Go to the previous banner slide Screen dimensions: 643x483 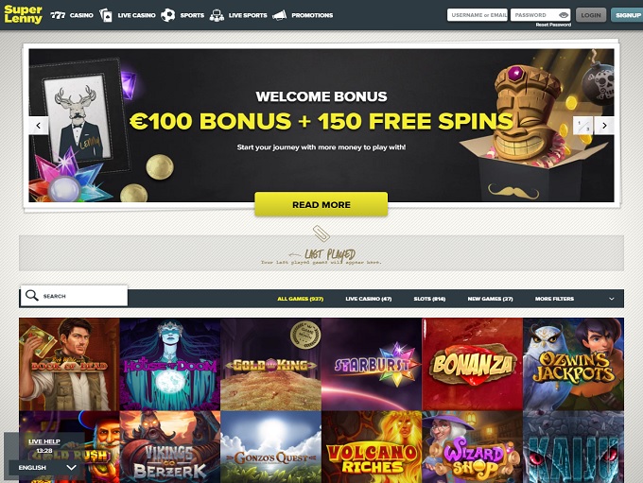click(x=39, y=126)
